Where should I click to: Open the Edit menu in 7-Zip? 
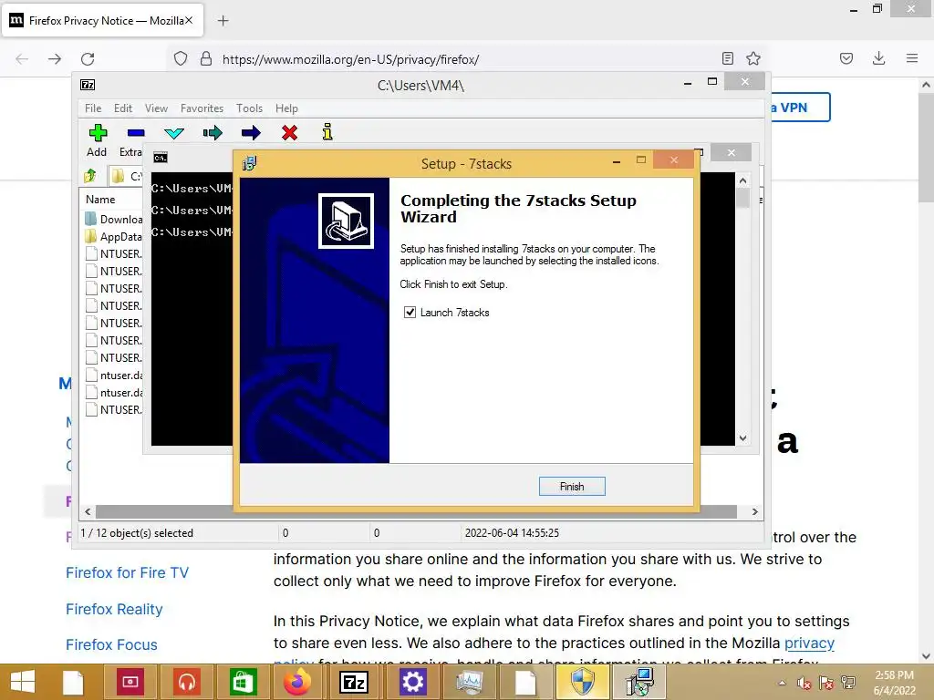point(123,108)
